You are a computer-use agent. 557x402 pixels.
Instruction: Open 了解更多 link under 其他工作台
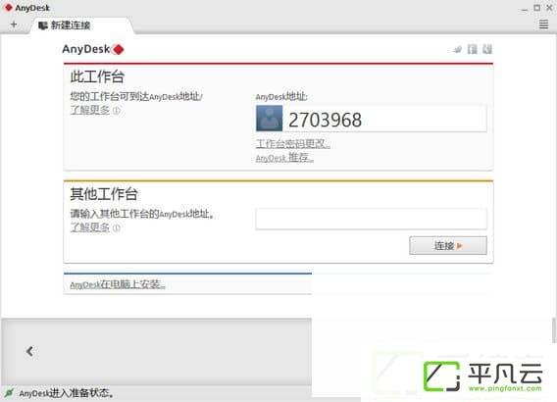point(90,227)
